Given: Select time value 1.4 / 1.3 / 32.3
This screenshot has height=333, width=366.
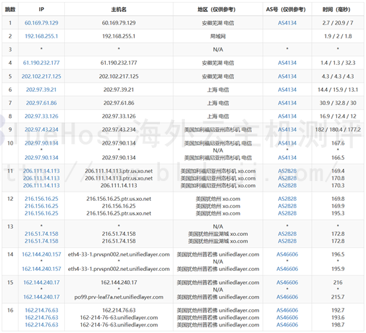Looking at the screenshot, I should tap(338, 63).
